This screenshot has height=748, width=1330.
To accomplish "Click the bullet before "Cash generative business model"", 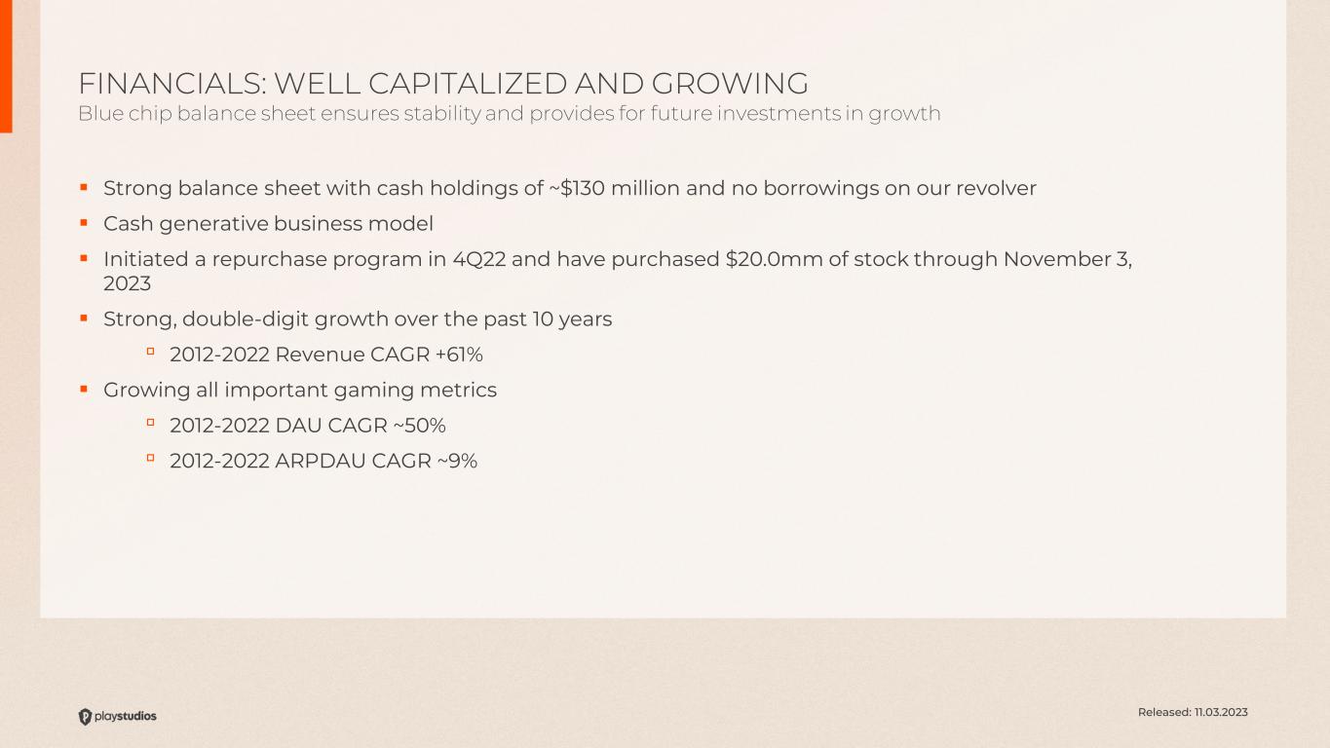I will click(x=84, y=222).
